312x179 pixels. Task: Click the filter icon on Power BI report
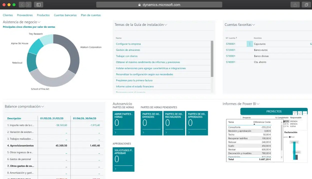295,113
